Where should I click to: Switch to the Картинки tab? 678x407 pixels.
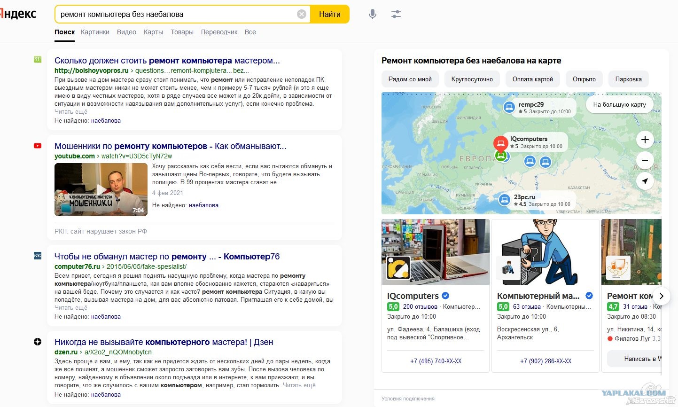(x=95, y=32)
